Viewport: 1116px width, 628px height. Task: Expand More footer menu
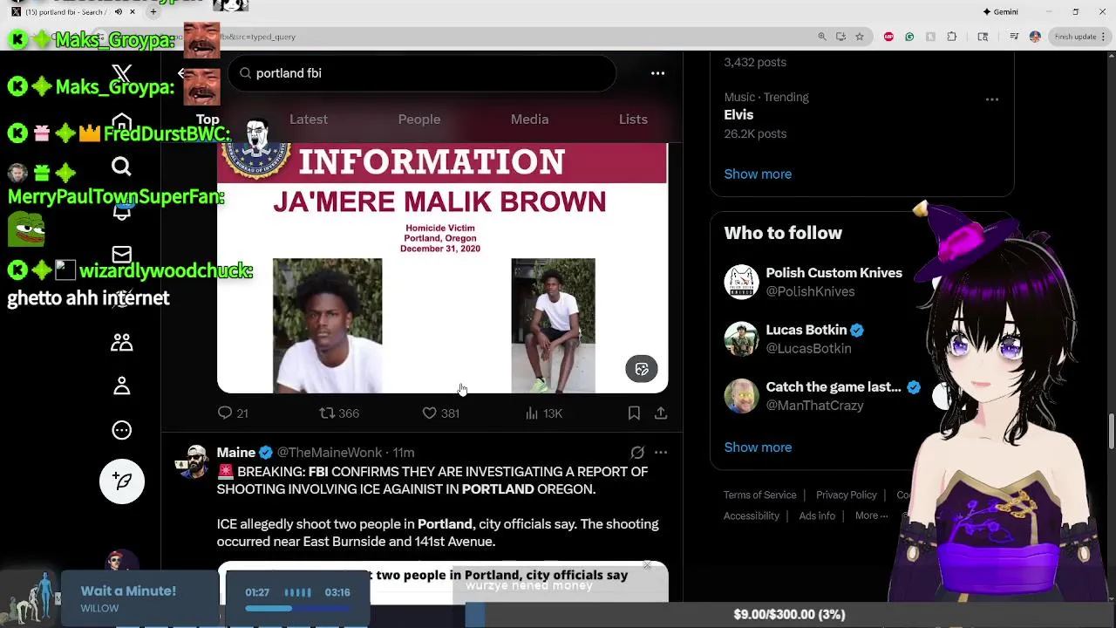click(871, 516)
